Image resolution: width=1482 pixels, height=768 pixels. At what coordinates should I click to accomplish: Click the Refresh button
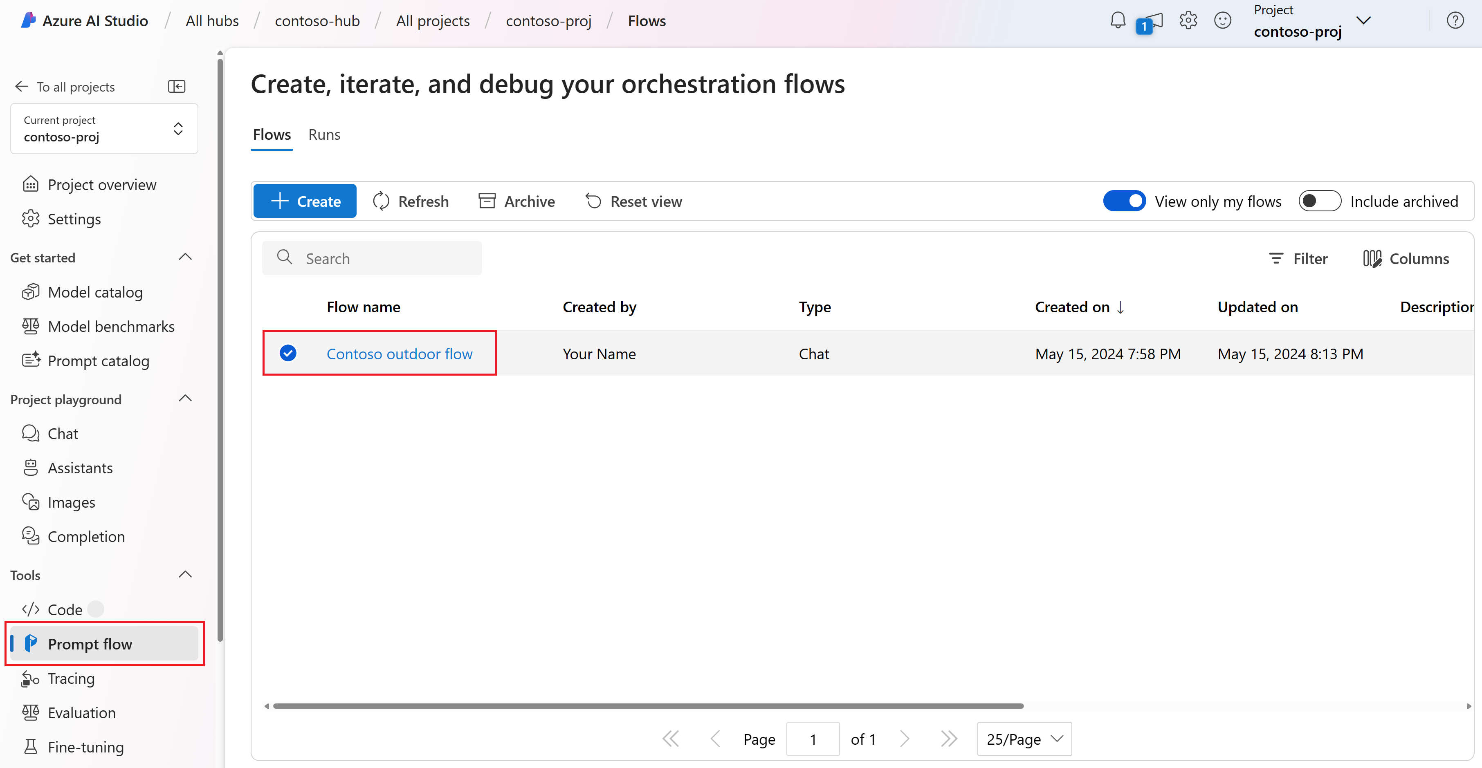[x=411, y=201]
